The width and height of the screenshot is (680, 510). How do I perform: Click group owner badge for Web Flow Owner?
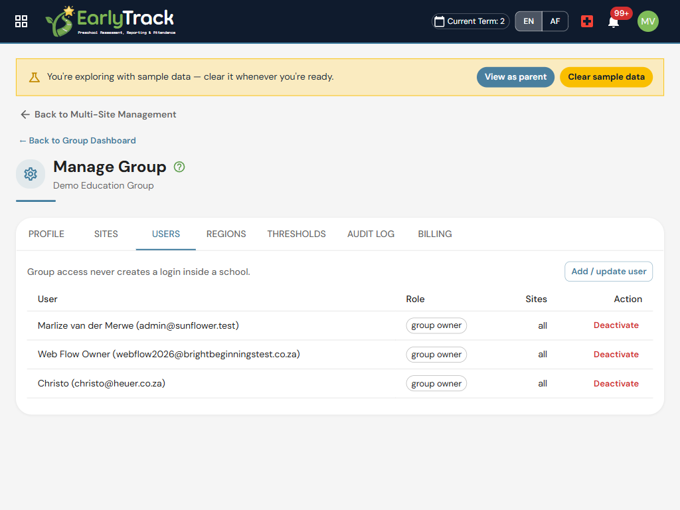point(436,355)
